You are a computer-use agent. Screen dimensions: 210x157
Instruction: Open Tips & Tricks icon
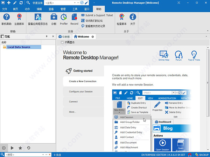pyautogui.click(x=194, y=56)
